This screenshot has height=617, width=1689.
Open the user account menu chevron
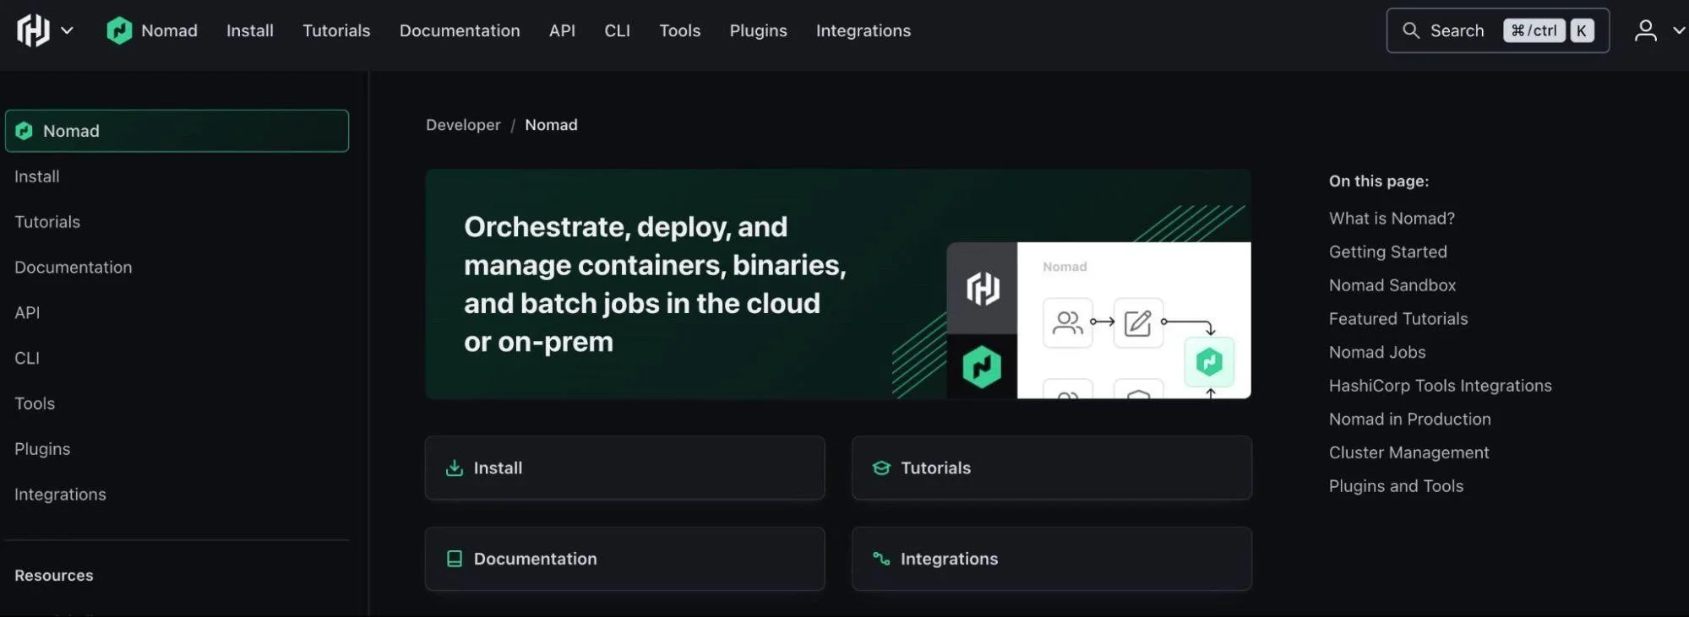(x=1678, y=30)
